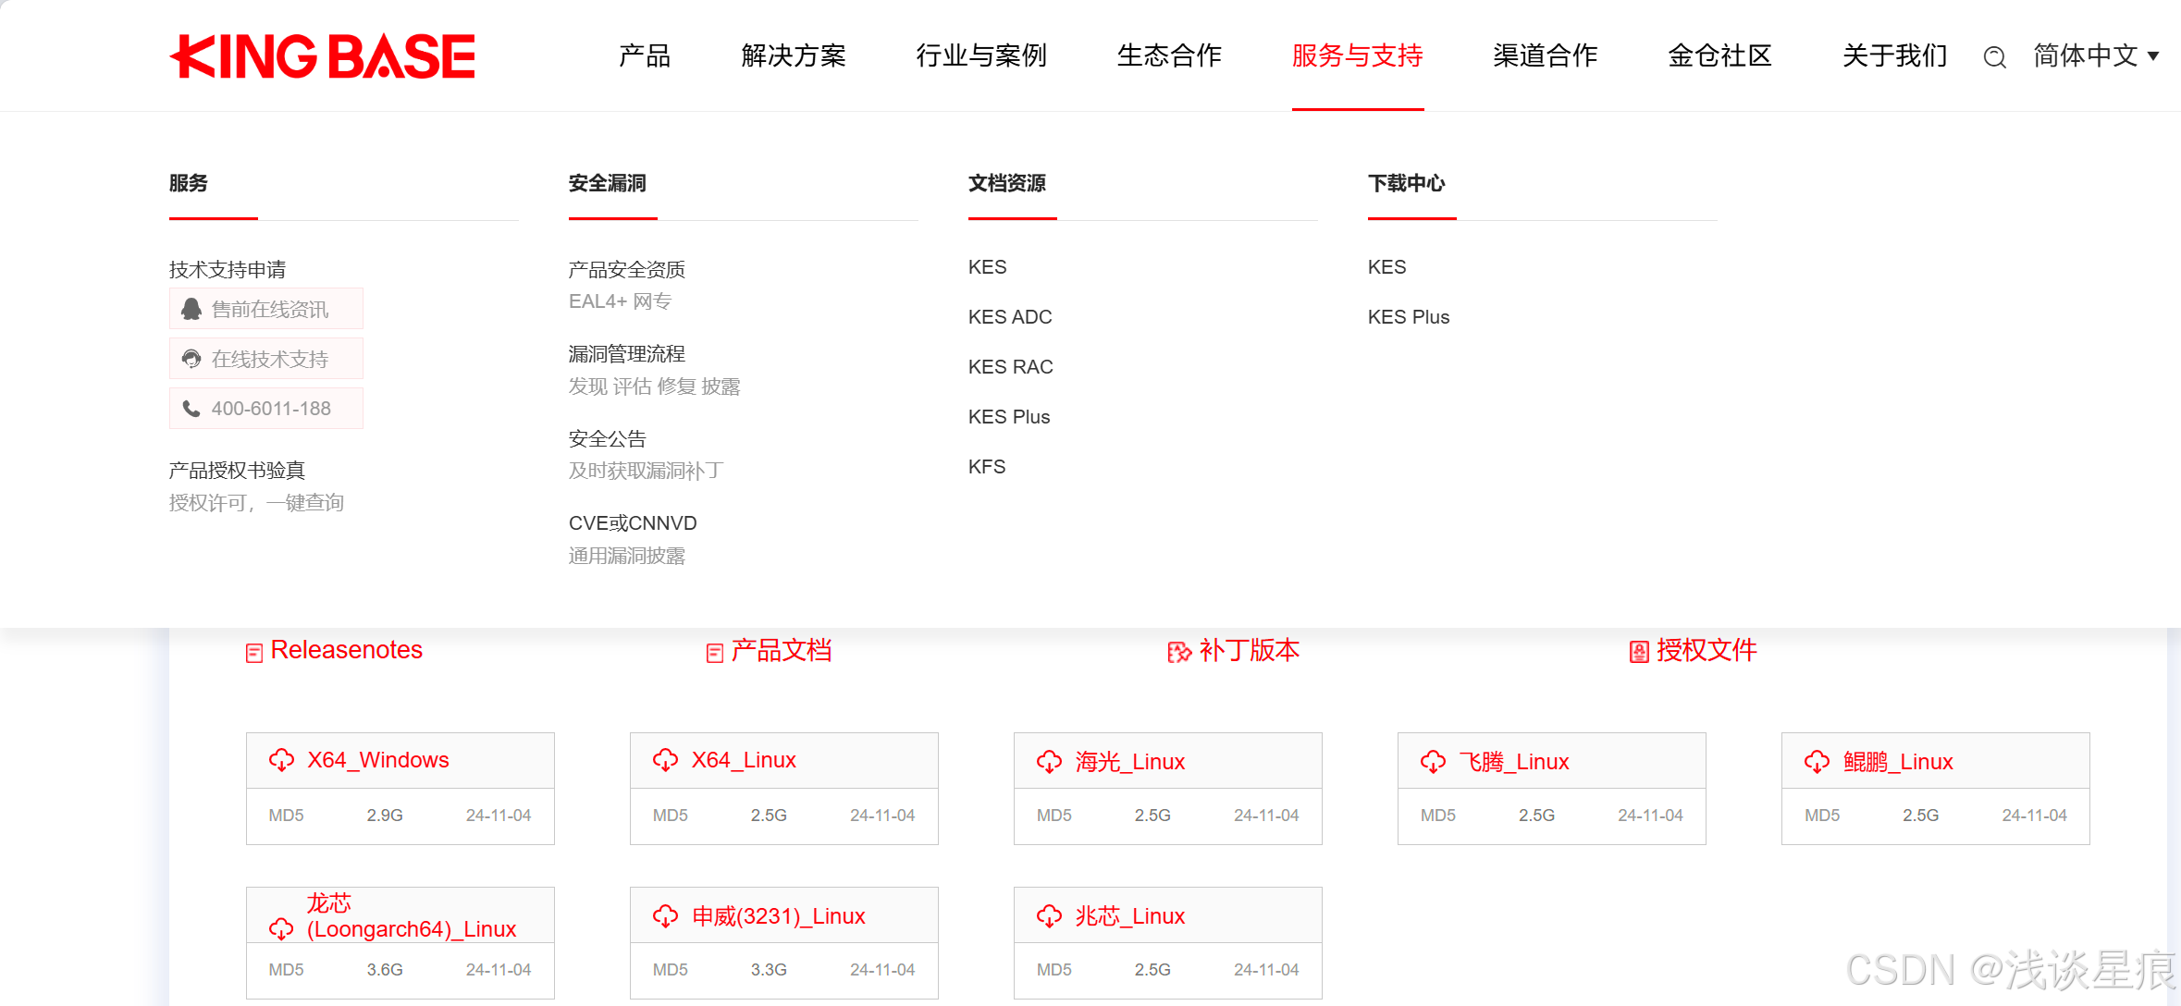Select the 服务与支持 menu
The height and width of the screenshot is (1006, 2181).
(x=1358, y=55)
